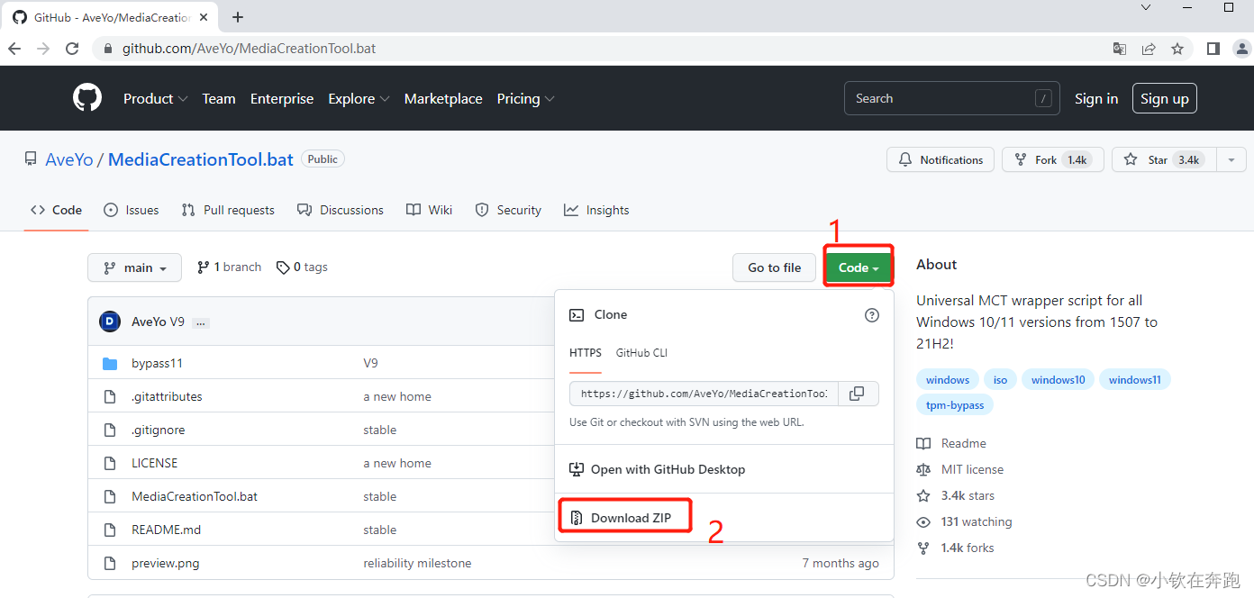This screenshot has height=598, width=1254.
Task: Select the tpm-bypass topic tag
Action: [x=955, y=405]
